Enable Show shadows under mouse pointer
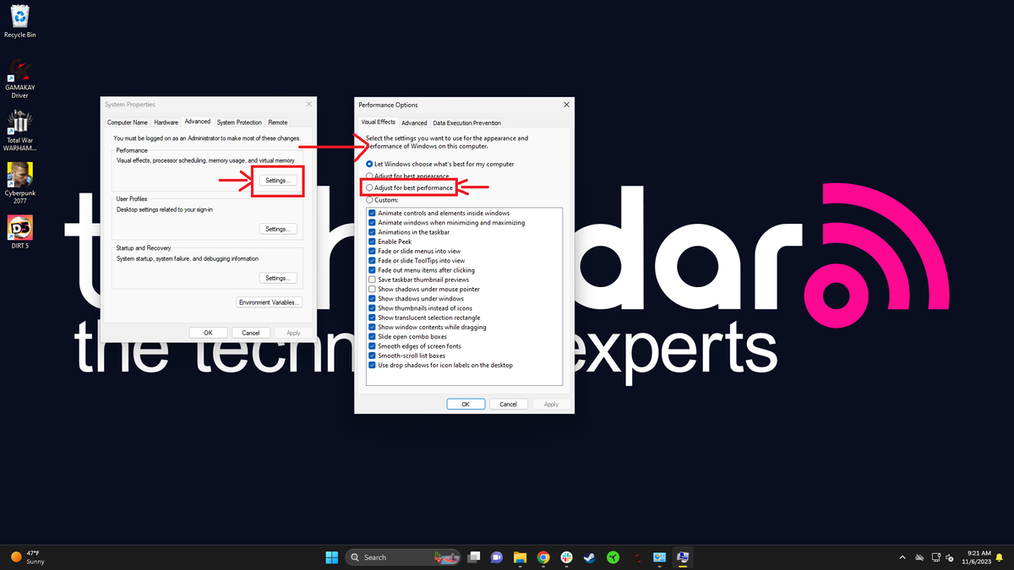Screen dimensions: 1014x570 point(372,288)
